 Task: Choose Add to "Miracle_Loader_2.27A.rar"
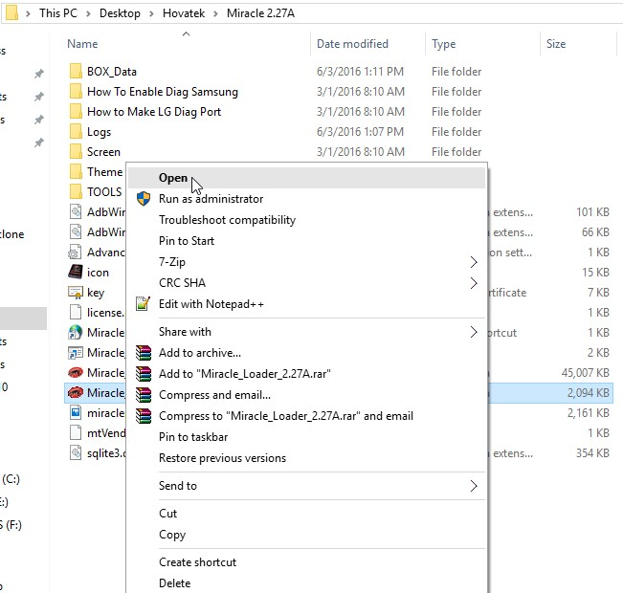coord(306,374)
